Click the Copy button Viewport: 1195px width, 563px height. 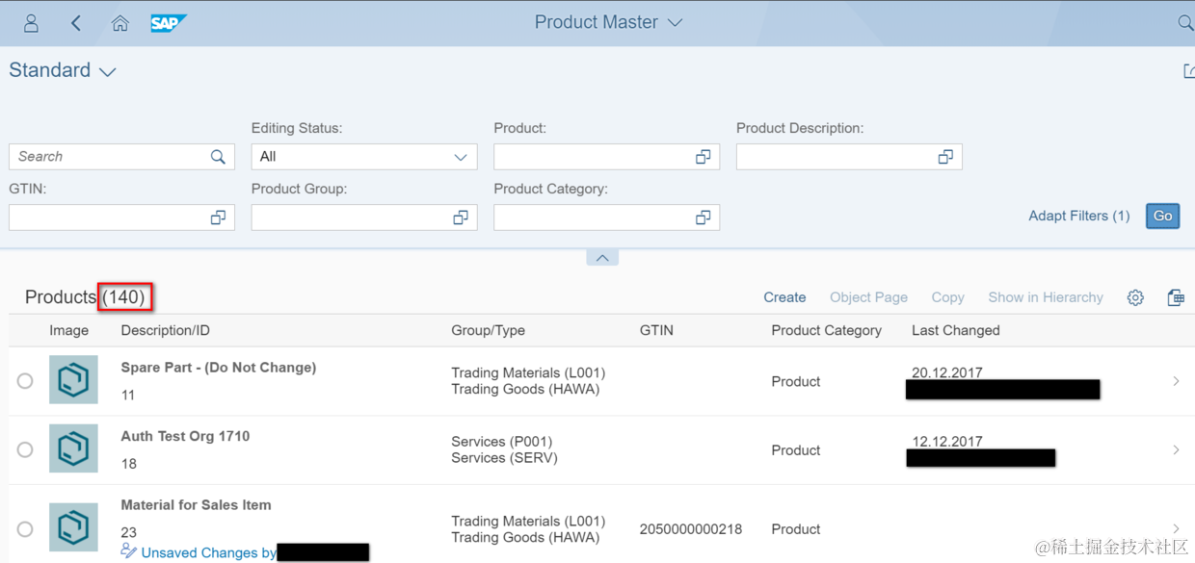point(947,297)
